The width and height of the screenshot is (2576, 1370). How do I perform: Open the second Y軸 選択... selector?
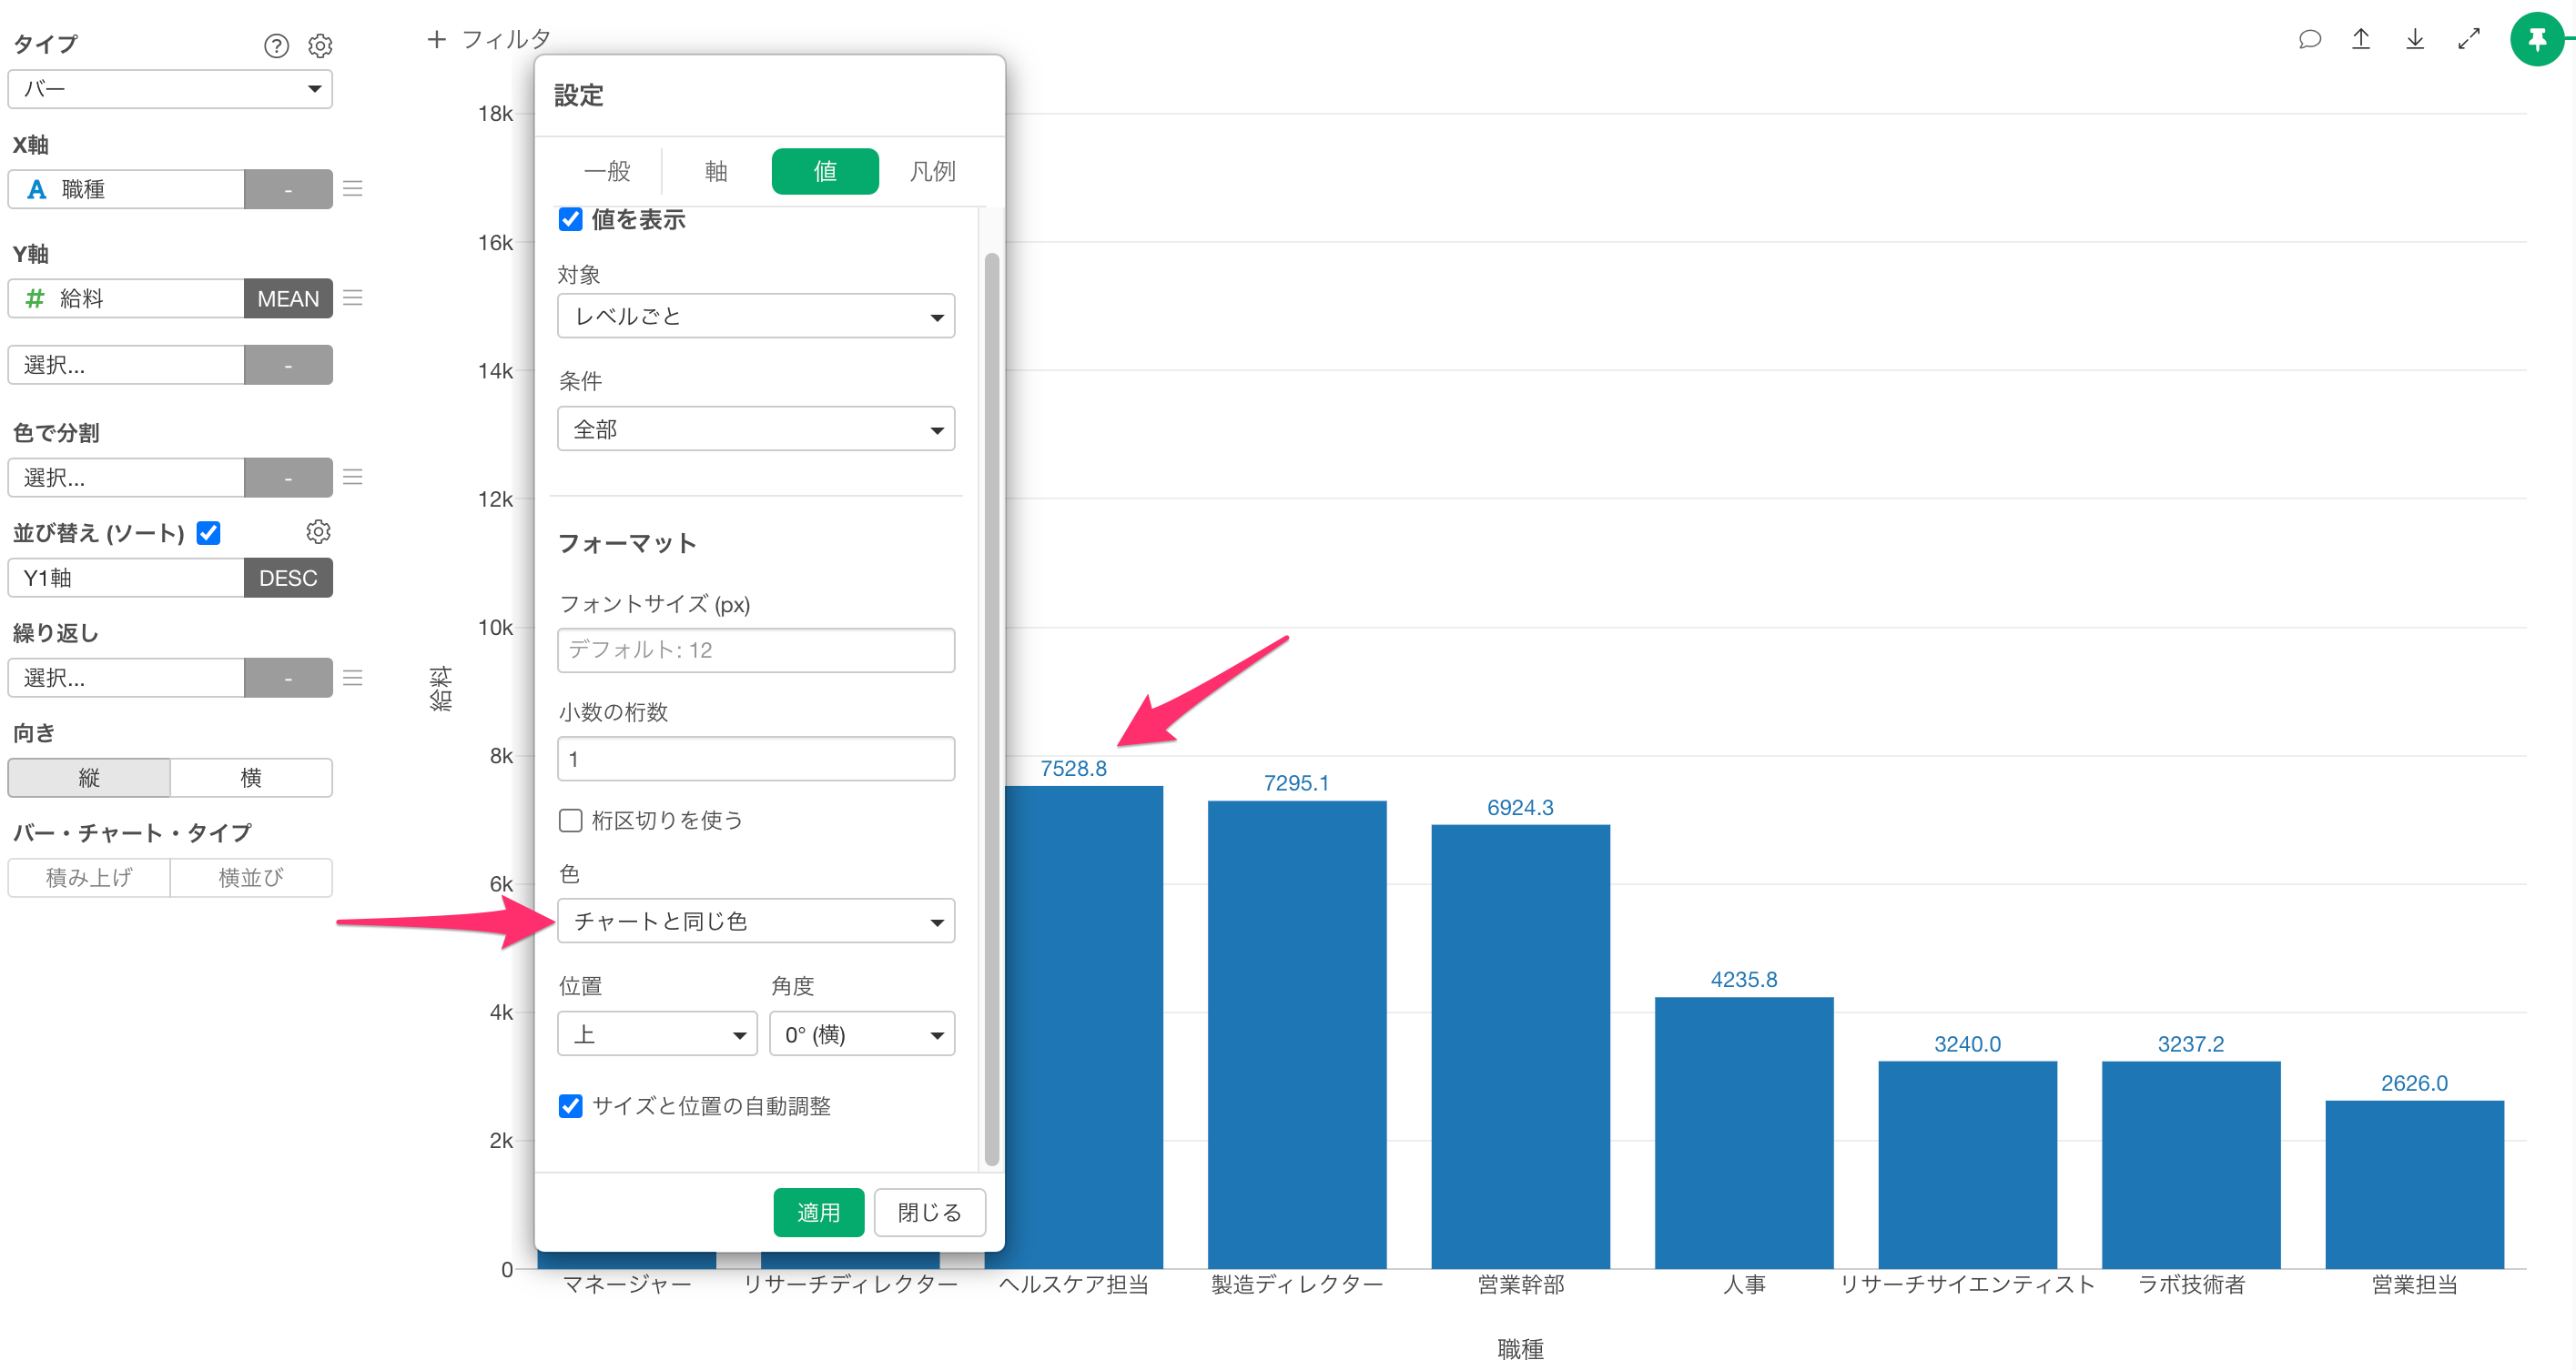126,365
